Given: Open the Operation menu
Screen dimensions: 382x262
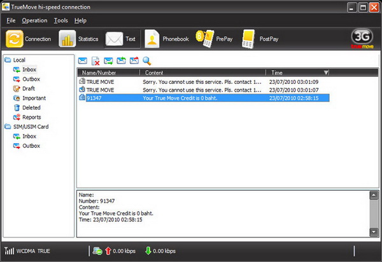Looking at the screenshot, I should coord(34,20).
